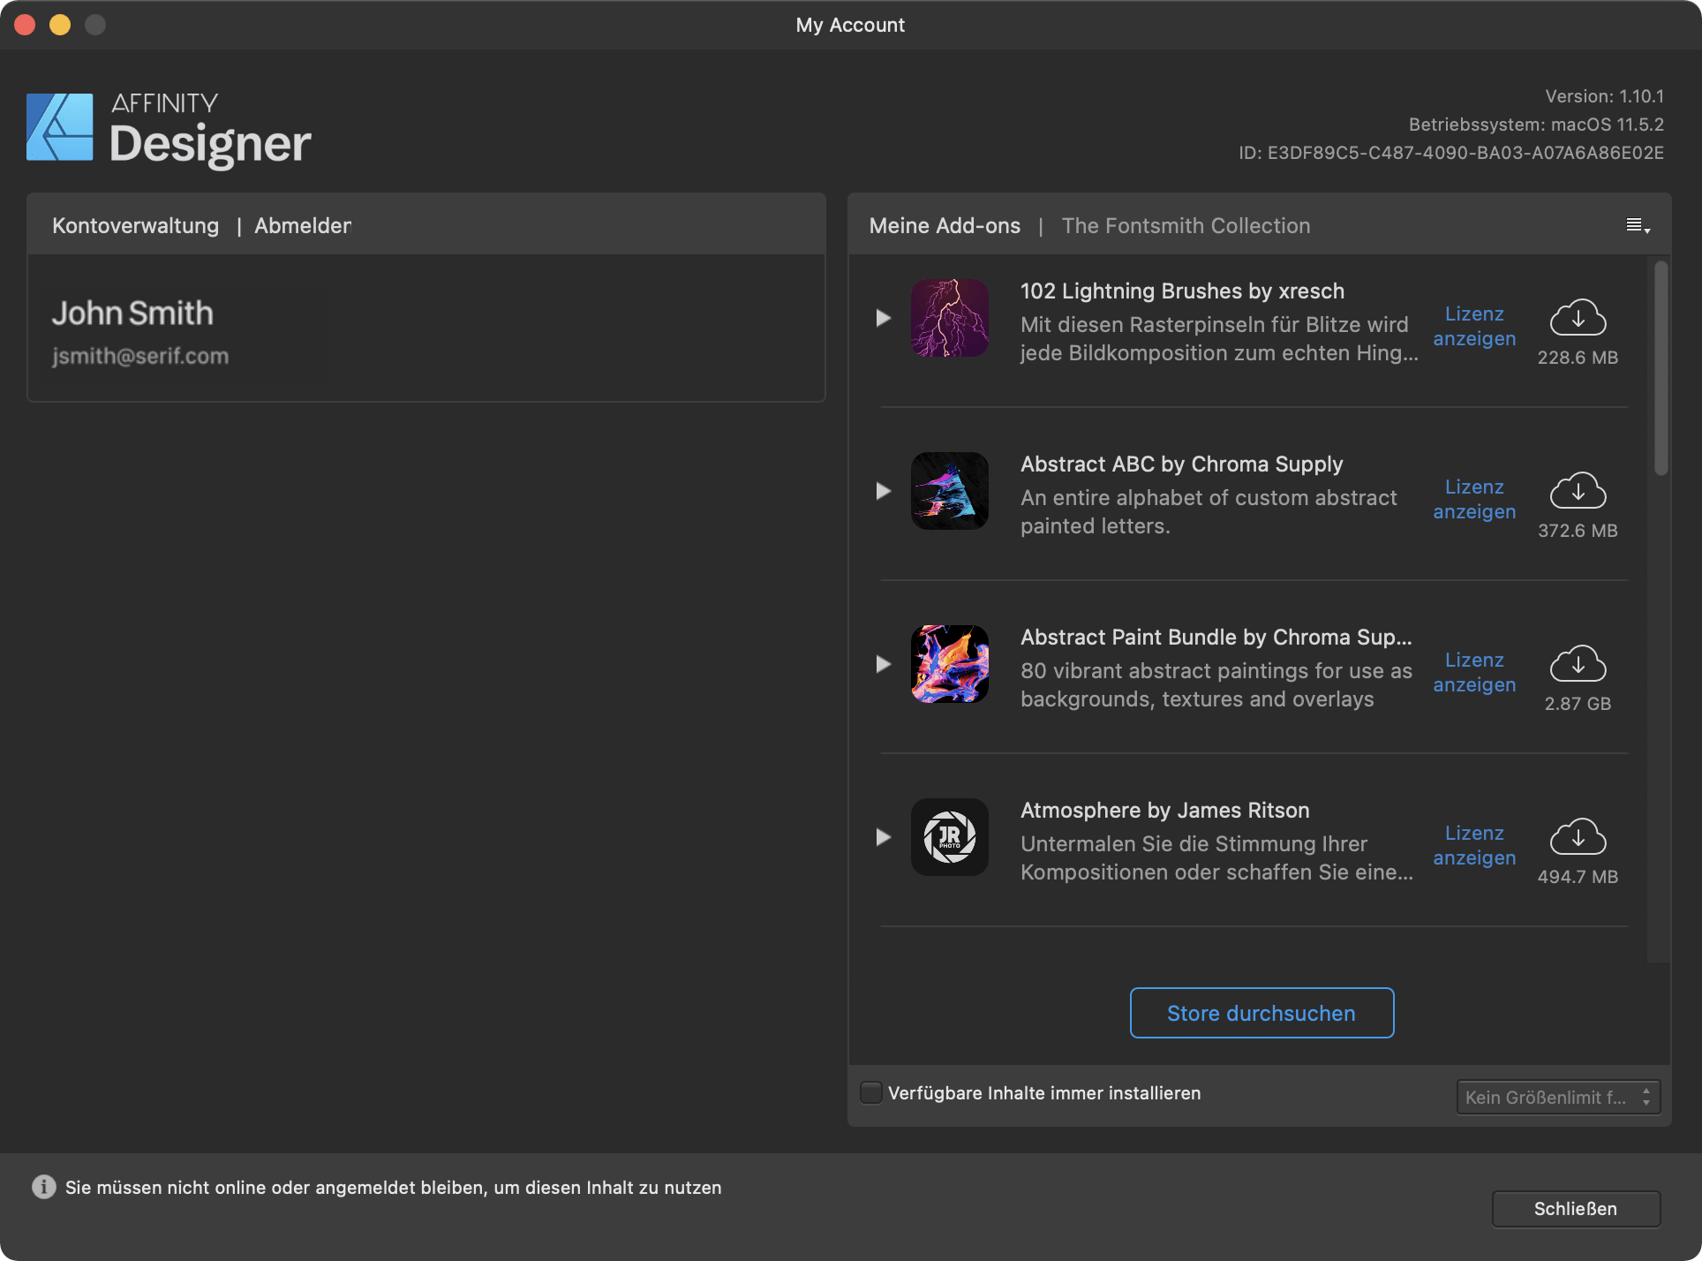Click the Store durchsuchen button
Image resolution: width=1702 pixels, height=1261 pixels.
pos(1261,1013)
